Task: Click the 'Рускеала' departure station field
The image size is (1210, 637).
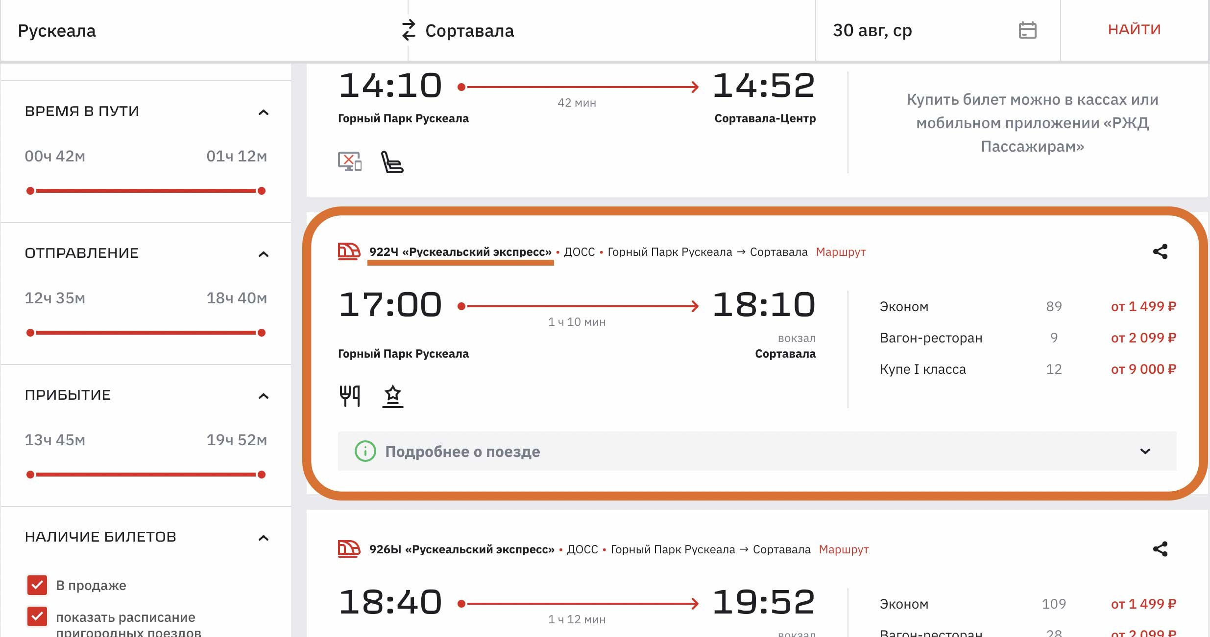Action: (x=196, y=30)
